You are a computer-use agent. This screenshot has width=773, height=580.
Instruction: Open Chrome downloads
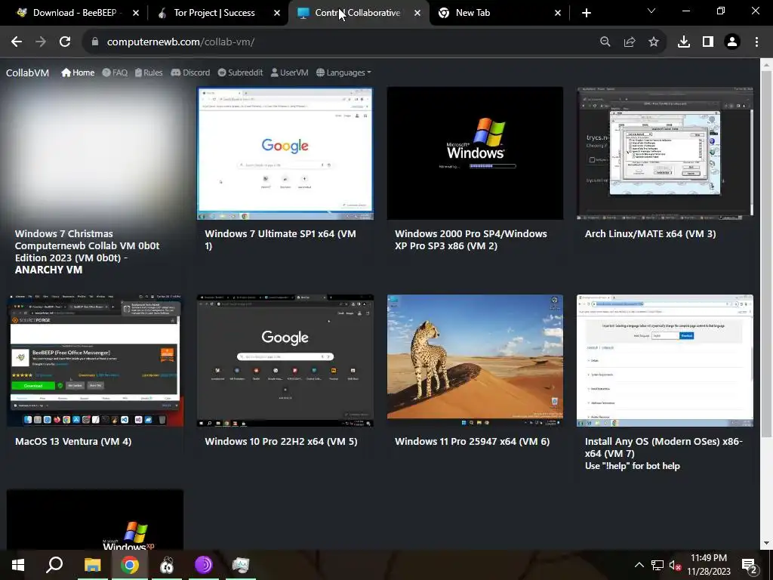coord(684,42)
